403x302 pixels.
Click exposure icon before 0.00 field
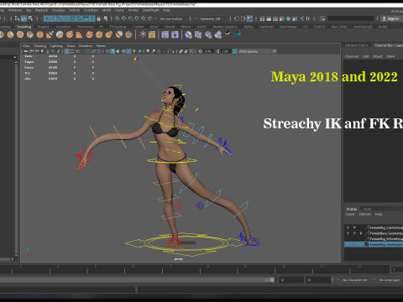coord(201,51)
